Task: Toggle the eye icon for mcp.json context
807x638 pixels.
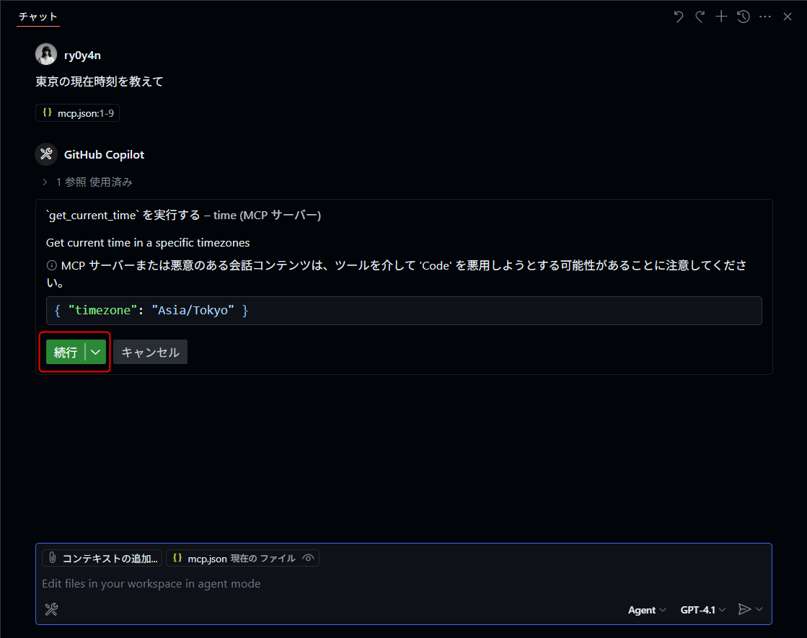Action: [308, 558]
